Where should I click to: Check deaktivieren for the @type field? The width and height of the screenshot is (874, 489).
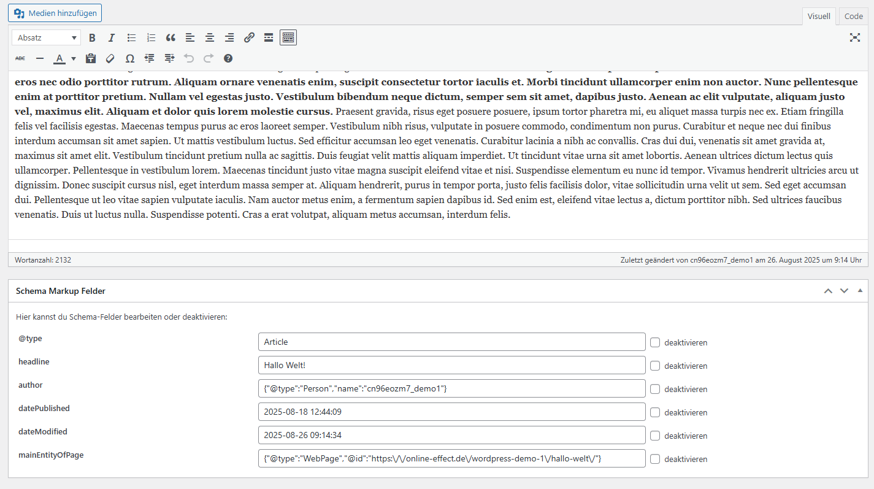655,342
